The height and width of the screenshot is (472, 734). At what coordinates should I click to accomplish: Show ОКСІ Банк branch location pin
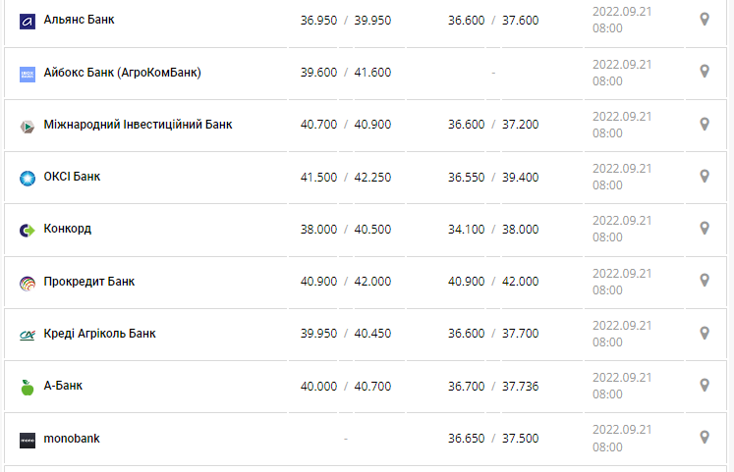tap(704, 177)
